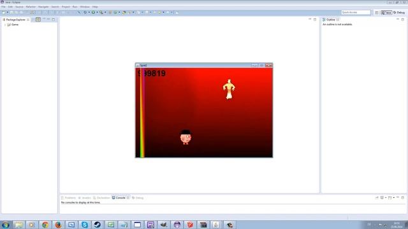Image resolution: width=408 pixels, height=229 pixels.
Task: Open the Window menu
Action: pos(85,7)
